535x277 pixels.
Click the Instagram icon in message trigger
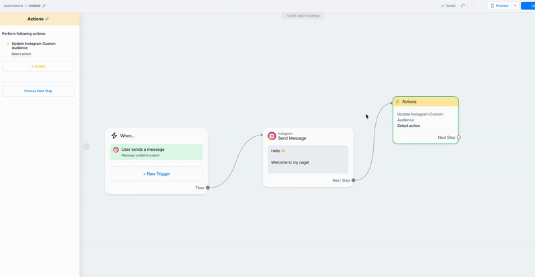[x=116, y=151]
